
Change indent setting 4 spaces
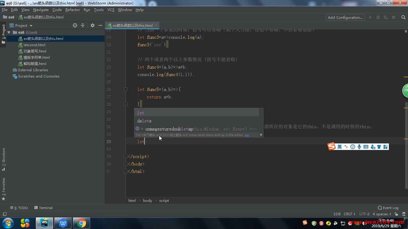point(382,214)
